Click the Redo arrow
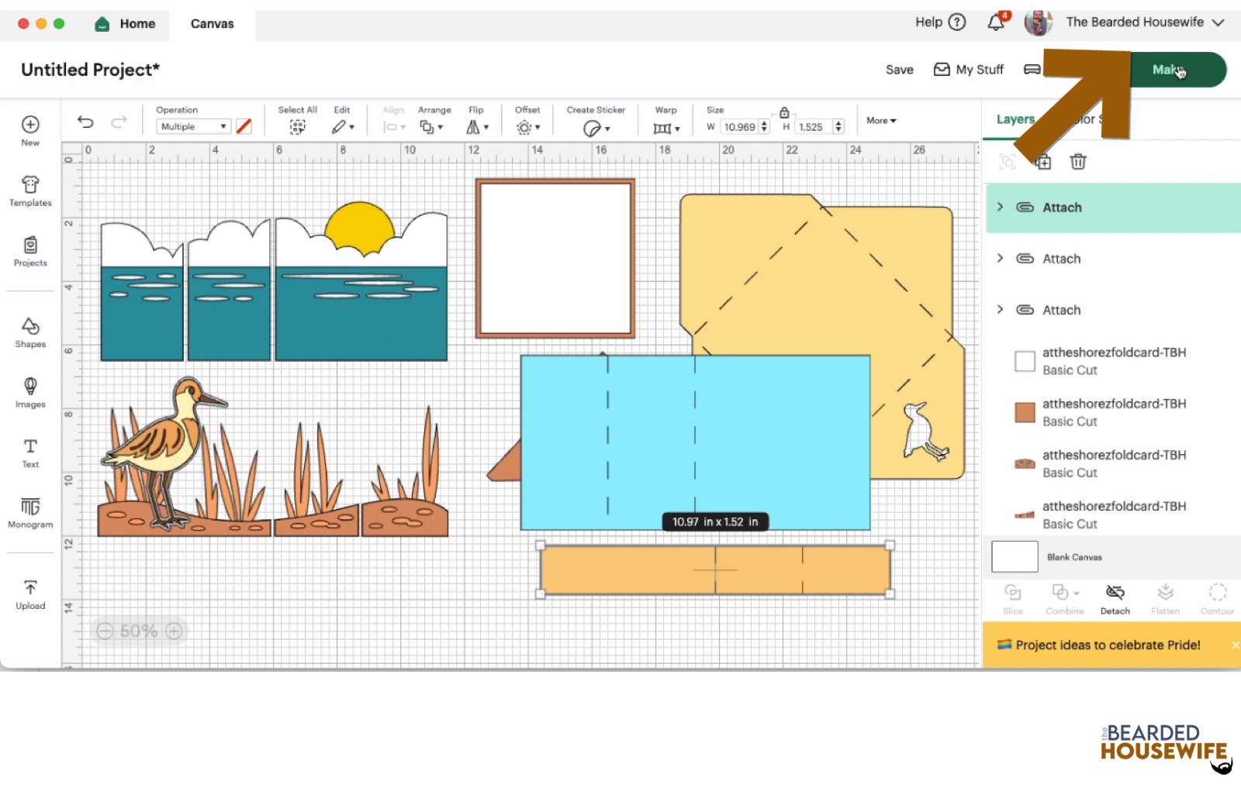 click(x=119, y=122)
